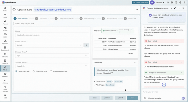
Task: Go to the Deduplication step
Action: [x=109, y=18]
